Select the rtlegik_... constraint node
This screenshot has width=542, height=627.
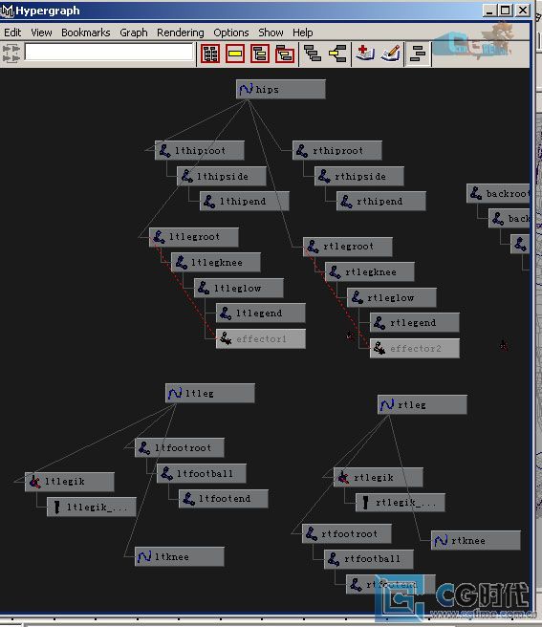(x=401, y=502)
